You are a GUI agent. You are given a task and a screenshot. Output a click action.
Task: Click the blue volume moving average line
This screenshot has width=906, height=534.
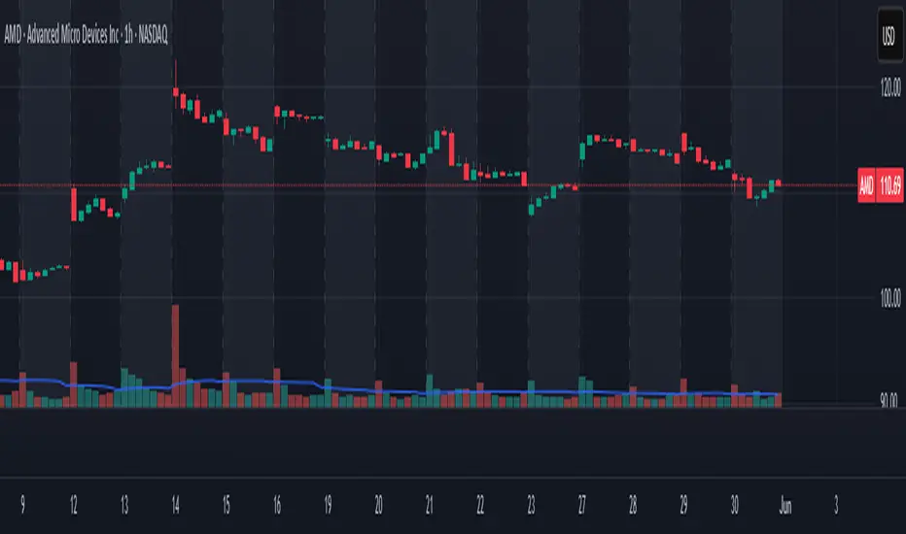(x=391, y=391)
